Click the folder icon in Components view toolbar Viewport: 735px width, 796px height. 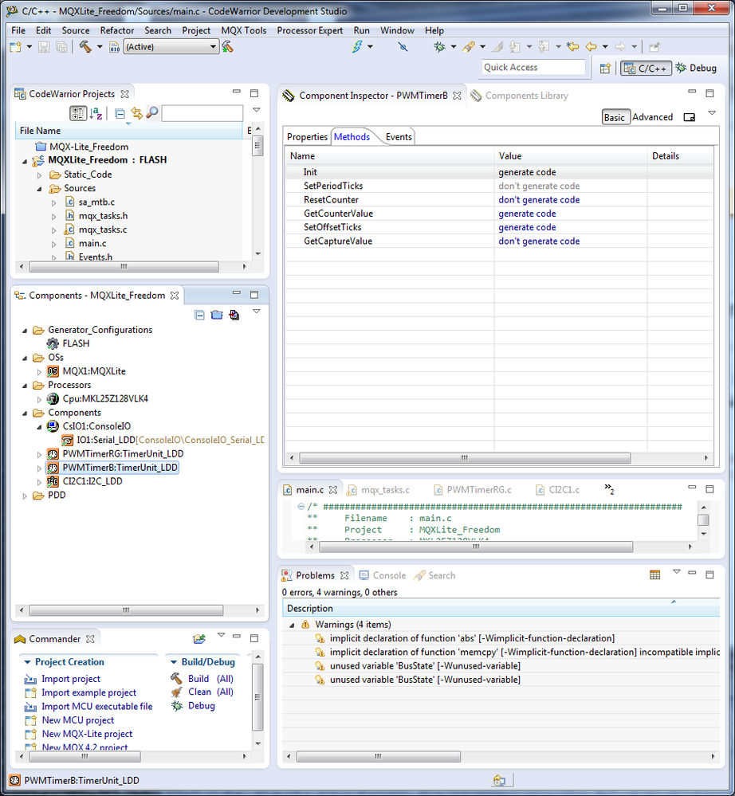click(x=217, y=315)
